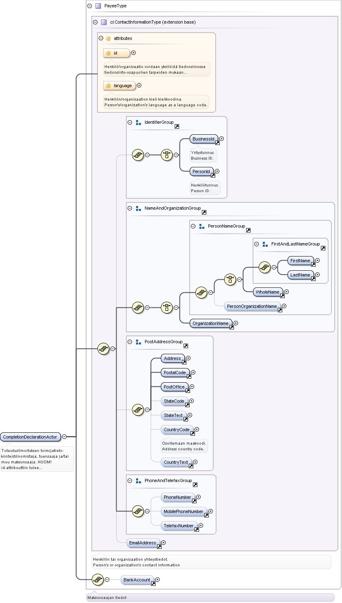Viewport: 342px width, 603px height.
Task: Select the CountryCode element
Action: [x=177, y=430]
